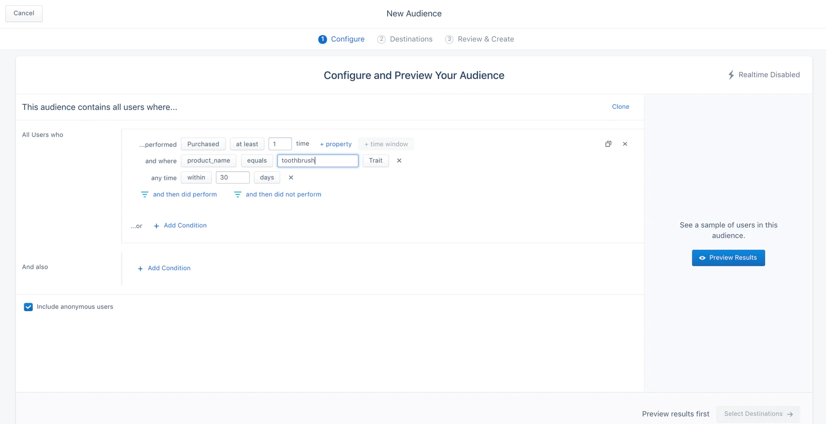Change the 'equals' operator dropdown
Image resolution: width=826 pixels, height=424 pixels.
click(x=257, y=160)
